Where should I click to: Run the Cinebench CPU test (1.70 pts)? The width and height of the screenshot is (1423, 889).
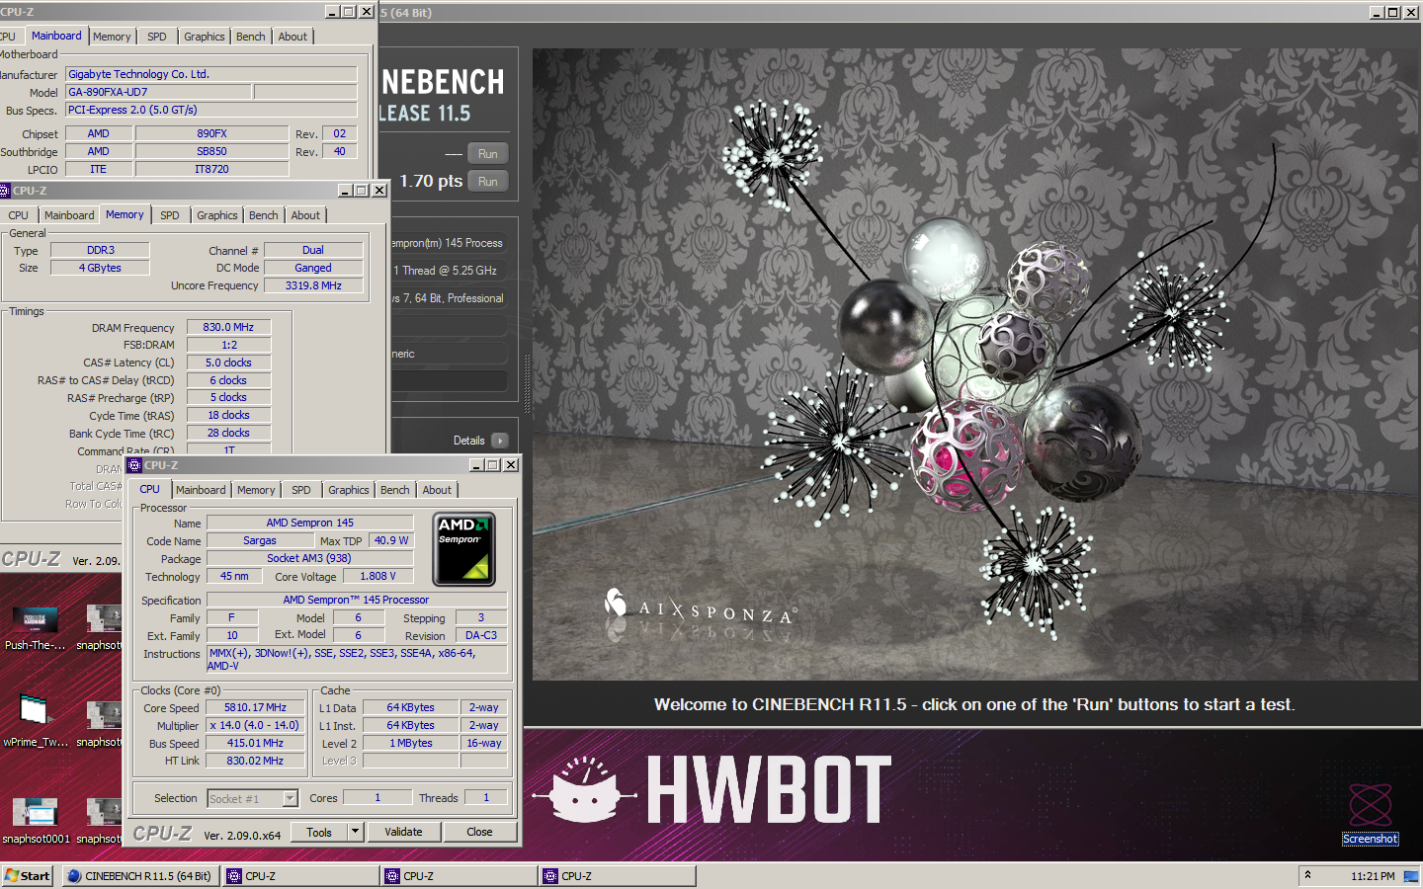[x=488, y=182]
